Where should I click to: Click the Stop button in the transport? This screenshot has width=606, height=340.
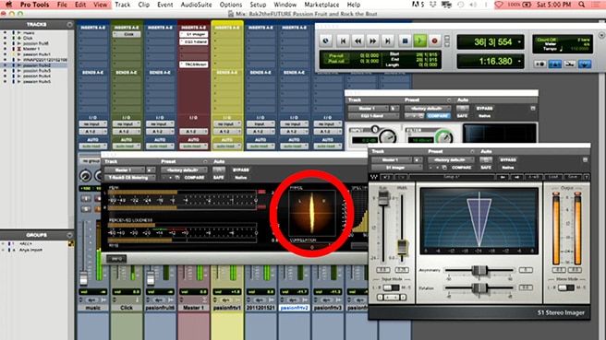[405, 41]
